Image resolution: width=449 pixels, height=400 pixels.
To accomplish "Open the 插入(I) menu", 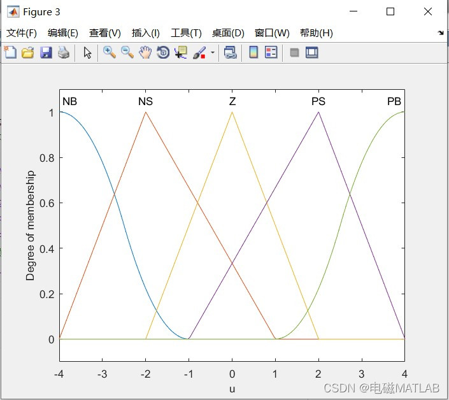I will click(145, 33).
